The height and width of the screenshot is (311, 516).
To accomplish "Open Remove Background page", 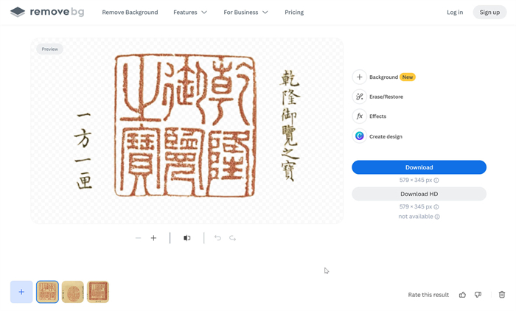I will click(130, 13).
